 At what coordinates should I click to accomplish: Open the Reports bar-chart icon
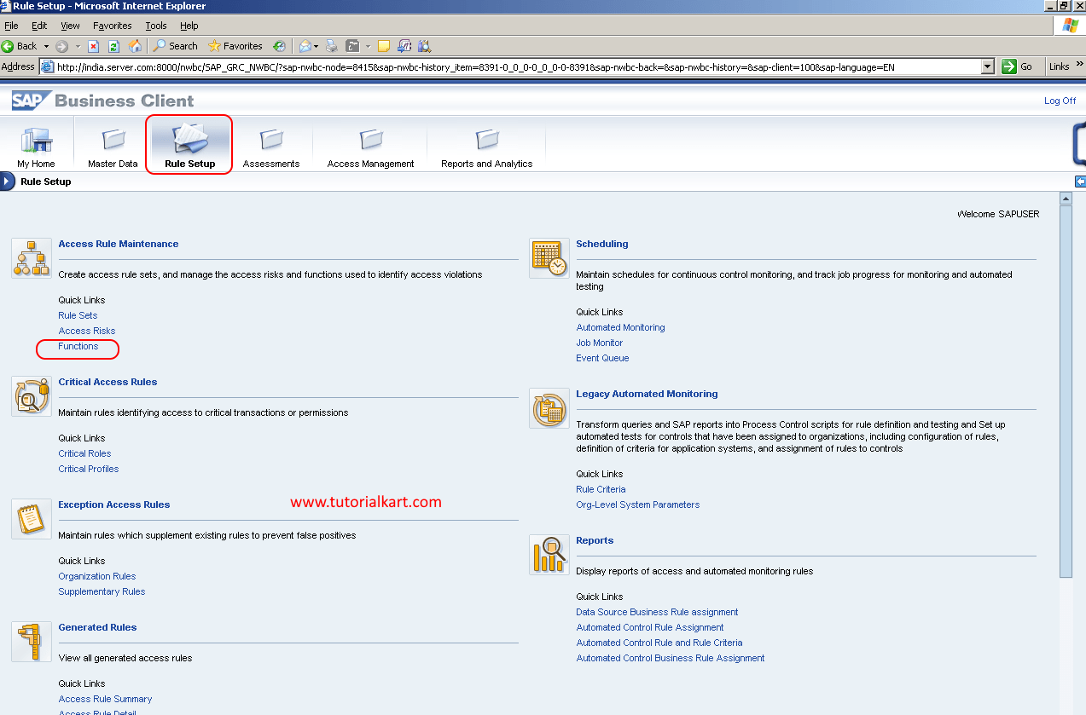click(549, 554)
